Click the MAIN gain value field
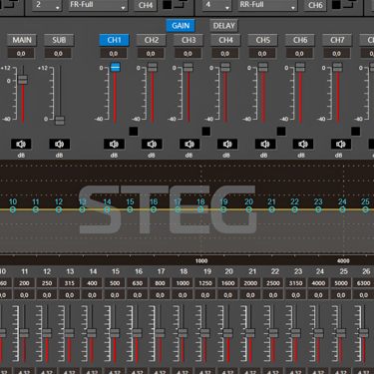This screenshot has height=374, width=374. [x=21, y=54]
